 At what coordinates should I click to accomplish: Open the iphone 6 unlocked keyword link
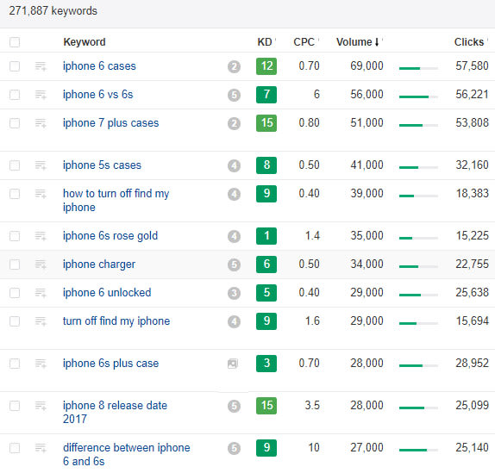(x=107, y=293)
